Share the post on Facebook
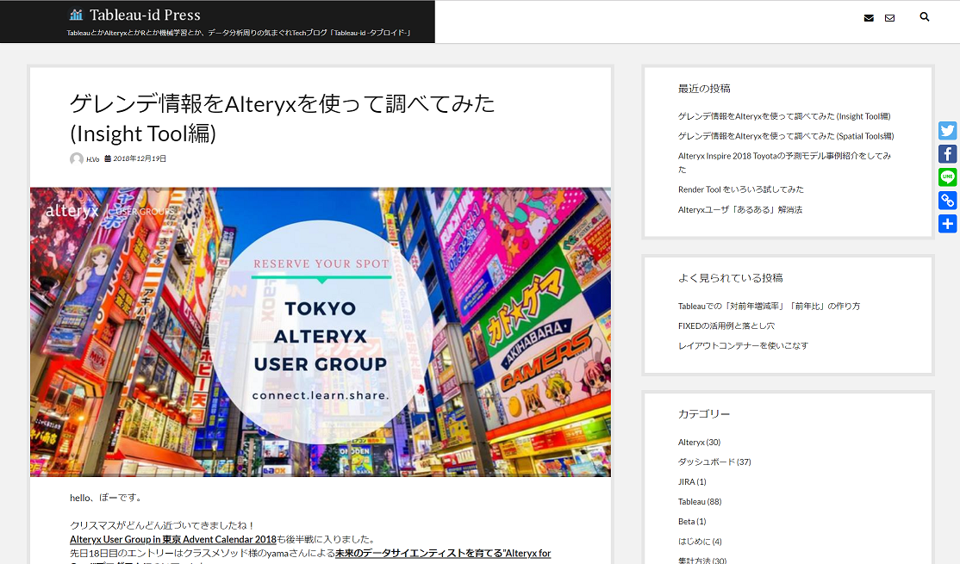960x564 pixels. pos(948,154)
